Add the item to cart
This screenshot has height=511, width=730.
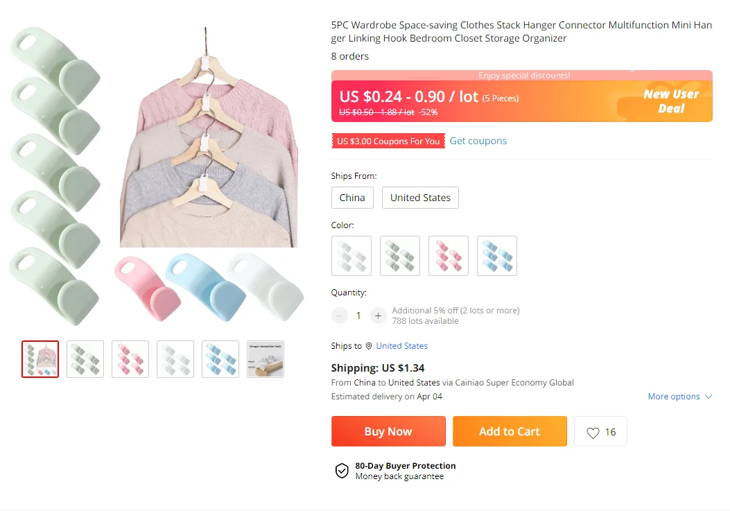click(510, 431)
